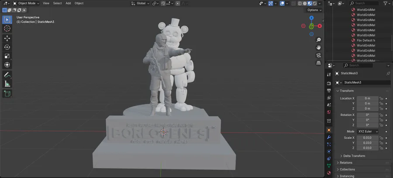Viewport: 393px width, 178px height.
Task: Open the Scene properties tab
Action: click(329, 105)
